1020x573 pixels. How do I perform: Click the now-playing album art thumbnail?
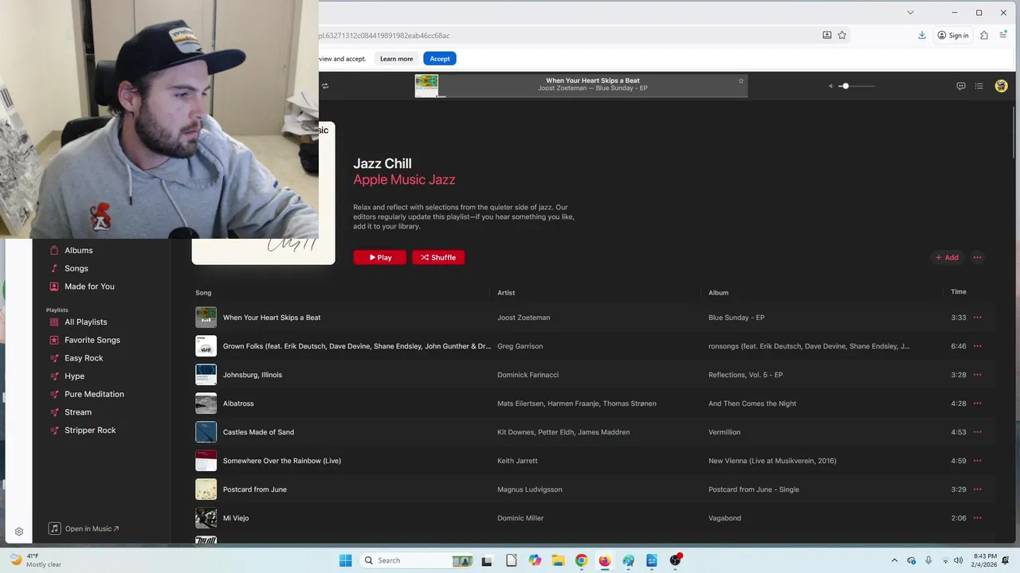click(426, 85)
